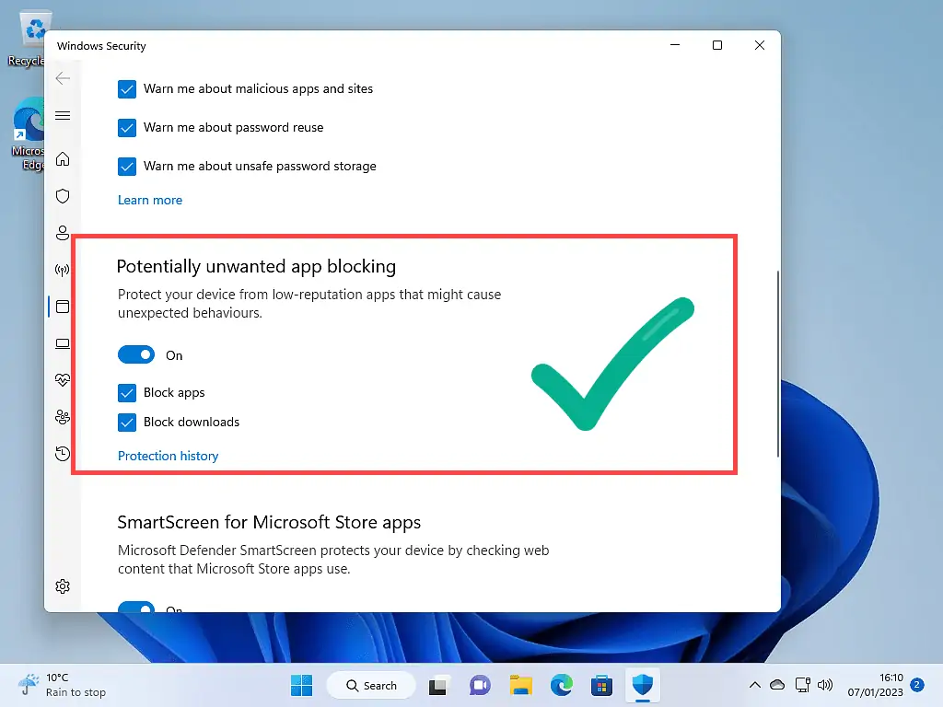
Task: Select App & browser control in sidebar
Action: (x=63, y=307)
